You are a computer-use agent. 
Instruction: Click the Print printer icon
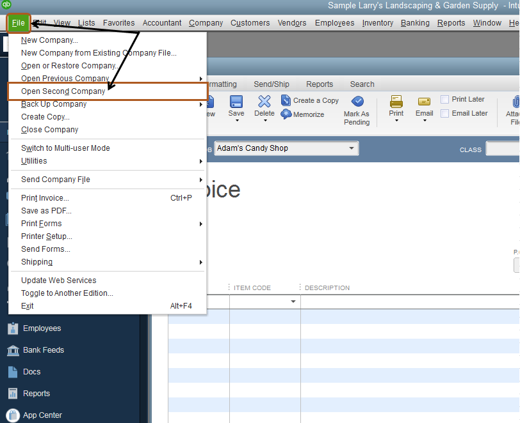tap(396, 102)
